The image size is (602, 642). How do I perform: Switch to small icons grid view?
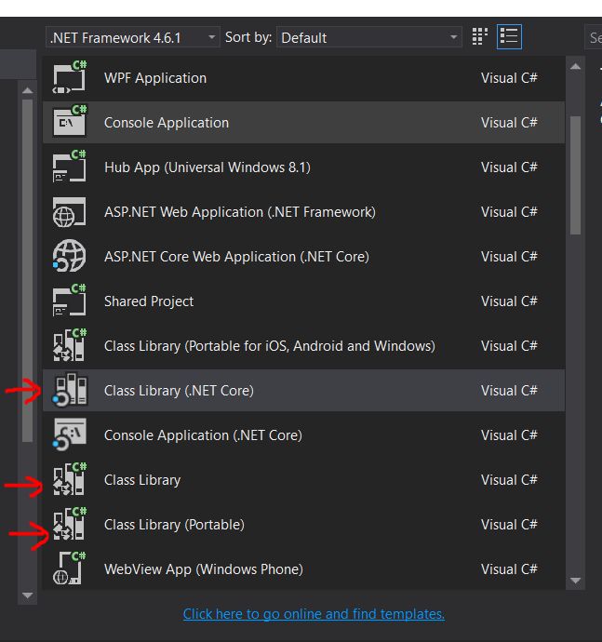click(480, 37)
